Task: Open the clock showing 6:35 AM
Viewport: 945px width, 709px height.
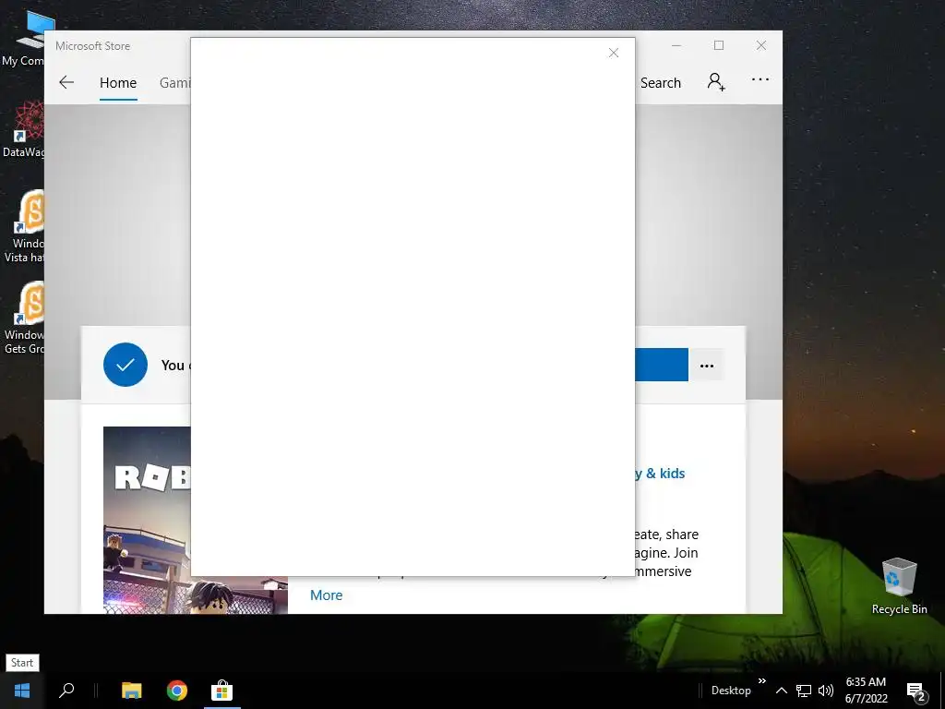Action: 866,691
